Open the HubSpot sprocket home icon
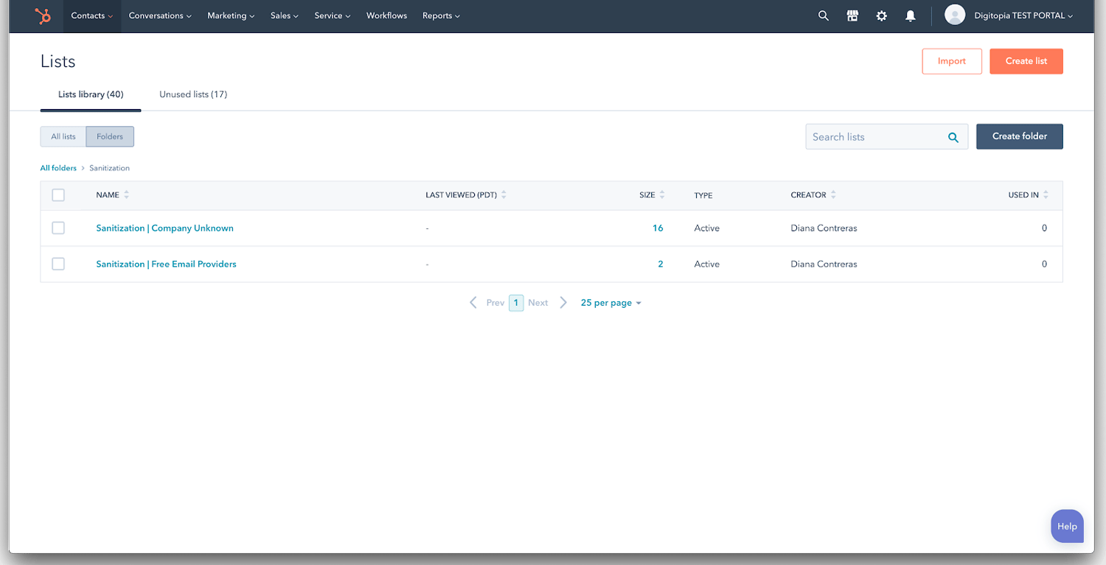The height and width of the screenshot is (565, 1106). click(43, 15)
